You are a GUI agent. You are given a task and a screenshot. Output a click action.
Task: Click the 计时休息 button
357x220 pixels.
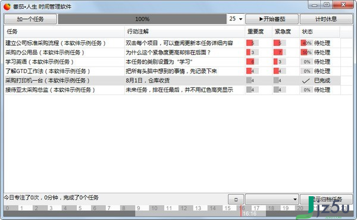326,19
